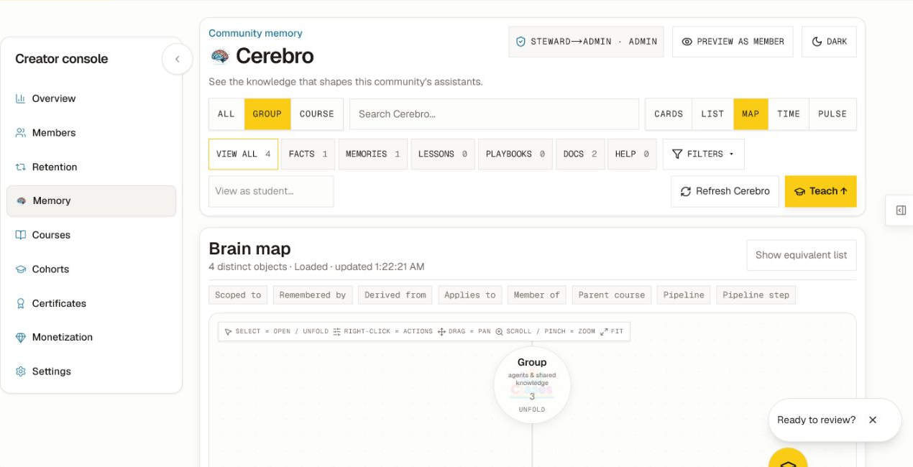Filter by PLAYBOOKS

(515, 154)
